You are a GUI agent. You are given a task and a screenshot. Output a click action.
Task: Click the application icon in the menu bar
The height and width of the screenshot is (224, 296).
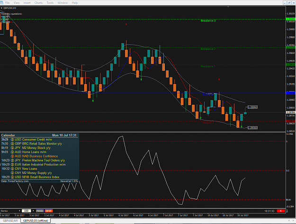click(x=2, y=3)
